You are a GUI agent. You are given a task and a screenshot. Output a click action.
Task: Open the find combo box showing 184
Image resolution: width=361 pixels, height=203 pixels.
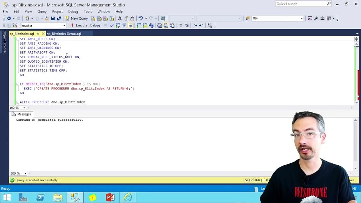pos(302,18)
